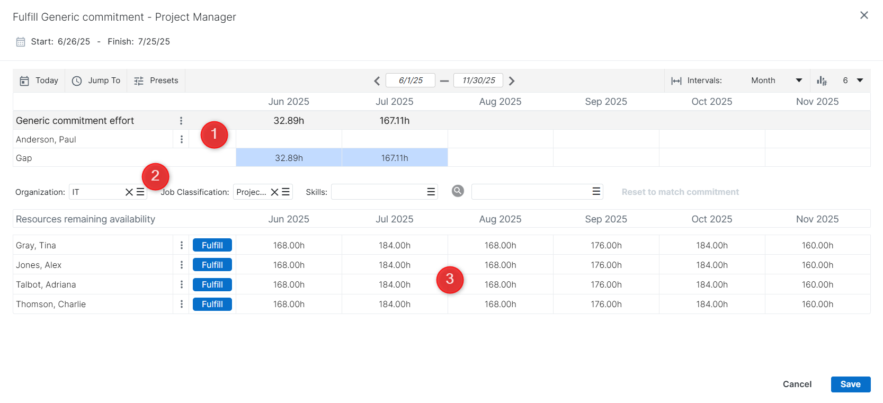Clear the Job Classification filter
The width and height of the screenshot is (883, 403).
pyautogui.click(x=274, y=192)
